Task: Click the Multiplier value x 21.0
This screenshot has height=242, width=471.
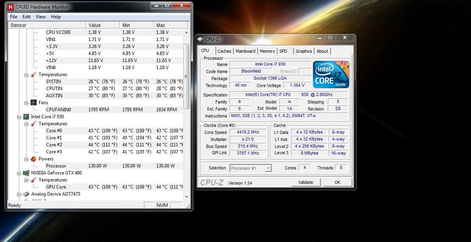Action: tap(248, 139)
